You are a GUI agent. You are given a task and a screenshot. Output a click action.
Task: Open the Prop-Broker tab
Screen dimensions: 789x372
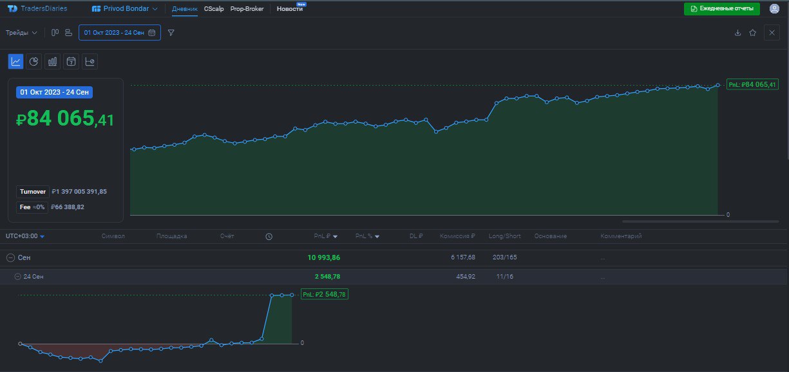pyautogui.click(x=247, y=9)
